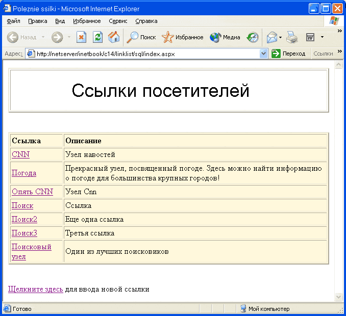Follow the Поисковый узел link
Image resolution: width=346 pixels, height=316 pixels.
tap(31, 251)
